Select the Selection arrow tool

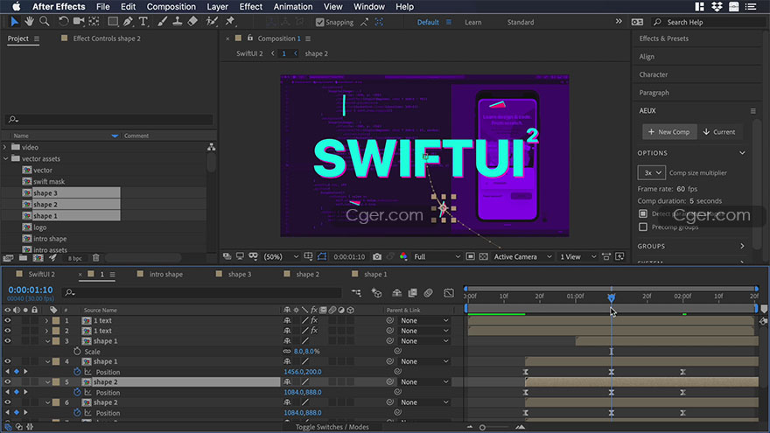coord(14,22)
